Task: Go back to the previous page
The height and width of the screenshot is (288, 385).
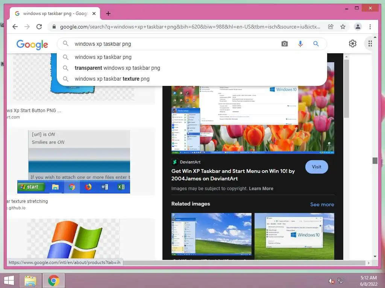Action: (x=15, y=27)
